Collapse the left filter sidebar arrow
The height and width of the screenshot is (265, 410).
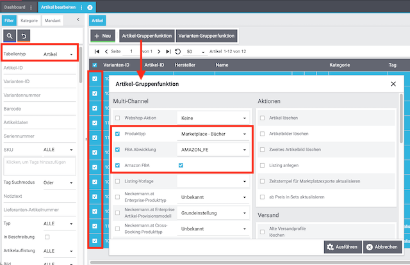(x=78, y=20)
